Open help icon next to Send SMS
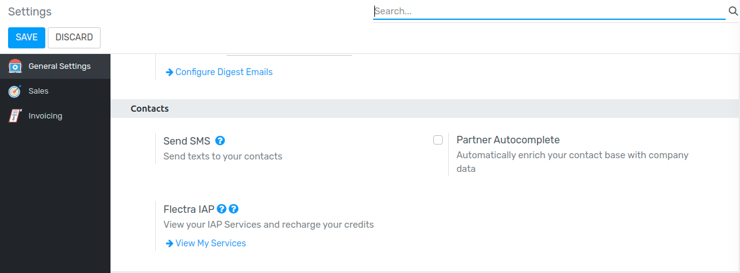Viewport: 740px width, 273px height. (x=220, y=140)
